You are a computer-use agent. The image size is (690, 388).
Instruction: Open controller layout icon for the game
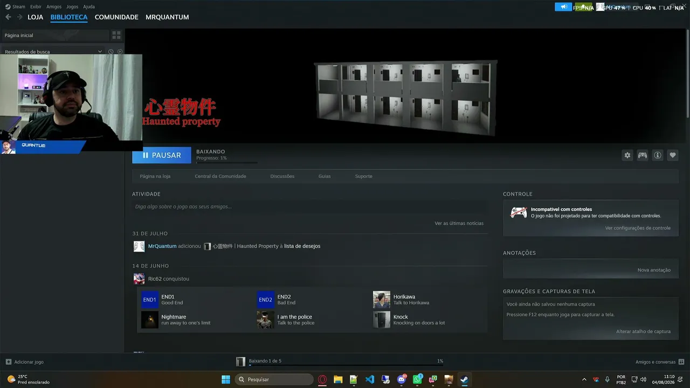tap(643, 155)
